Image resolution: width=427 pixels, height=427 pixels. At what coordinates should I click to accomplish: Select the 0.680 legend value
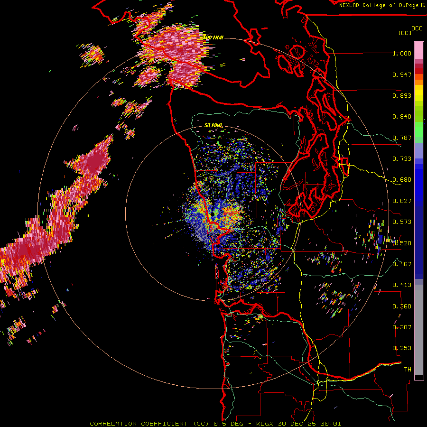[402, 180]
